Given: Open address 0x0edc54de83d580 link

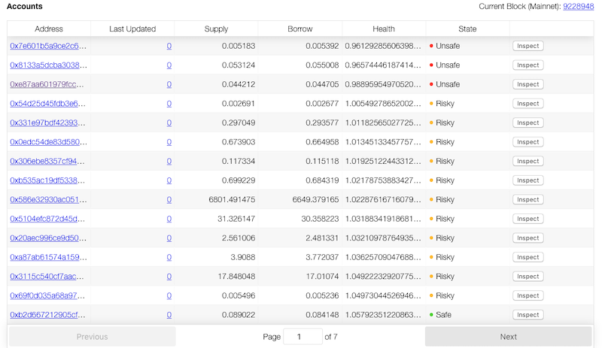Looking at the screenshot, I should tap(48, 142).
